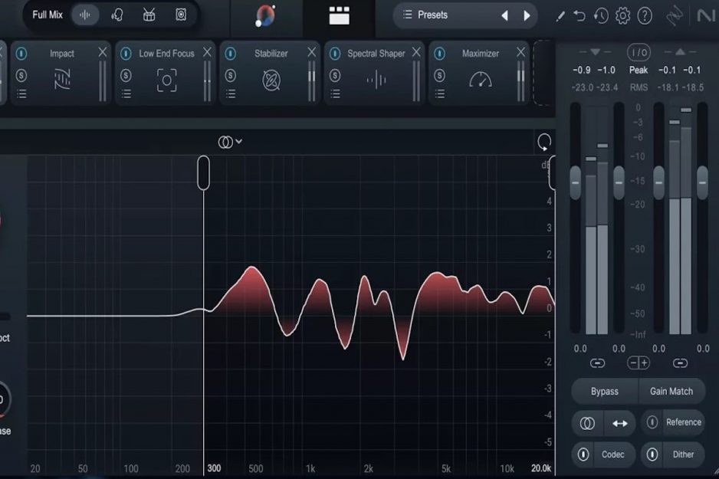Click the Gain Match button
The height and width of the screenshot is (479, 719).
[x=671, y=391]
